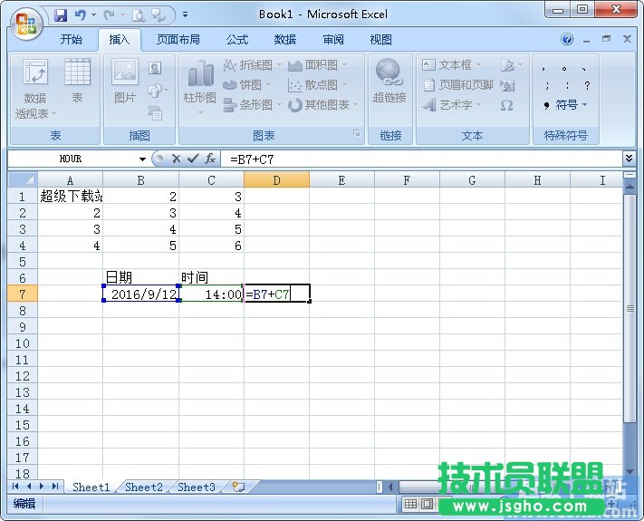Viewport: 644px width, 521px height.
Task: Customize Quick Access Toolbar dropdown
Action: point(186,15)
